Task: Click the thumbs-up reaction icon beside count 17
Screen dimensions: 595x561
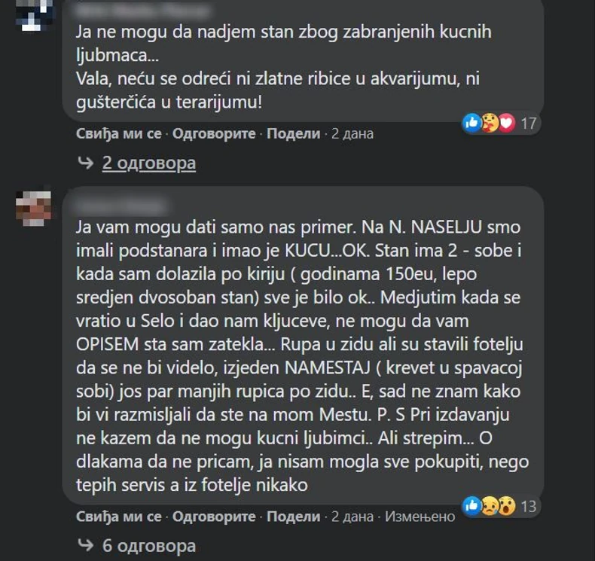Action: [x=472, y=122]
